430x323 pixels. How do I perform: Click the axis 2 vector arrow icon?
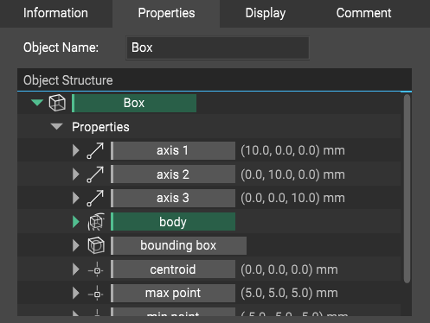tap(95, 174)
